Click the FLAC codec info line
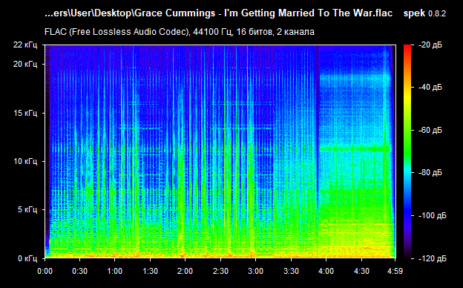This screenshot has height=288, width=463. pyautogui.click(x=180, y=32)
